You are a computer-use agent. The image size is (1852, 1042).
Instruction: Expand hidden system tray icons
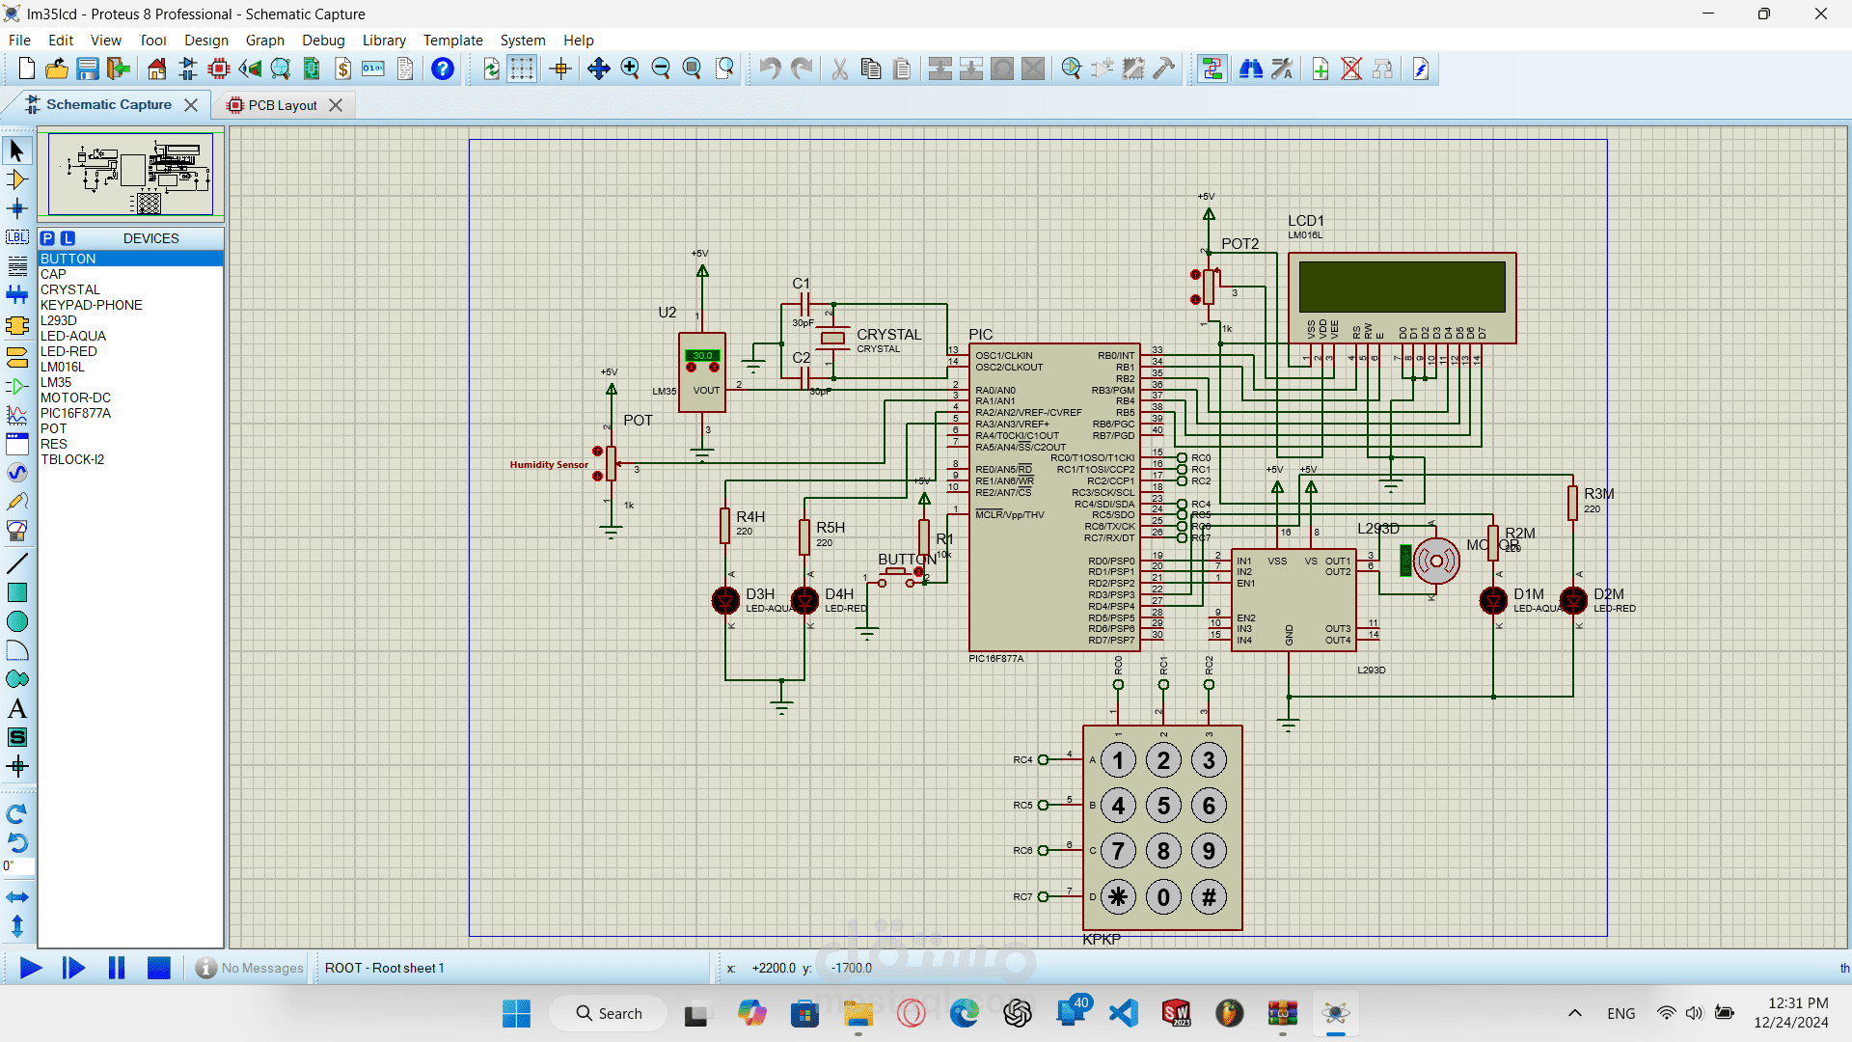[x=1575, y=1013]
